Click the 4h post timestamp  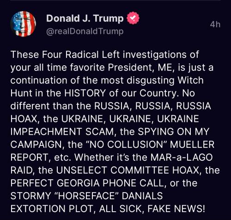tap(215, 25)
